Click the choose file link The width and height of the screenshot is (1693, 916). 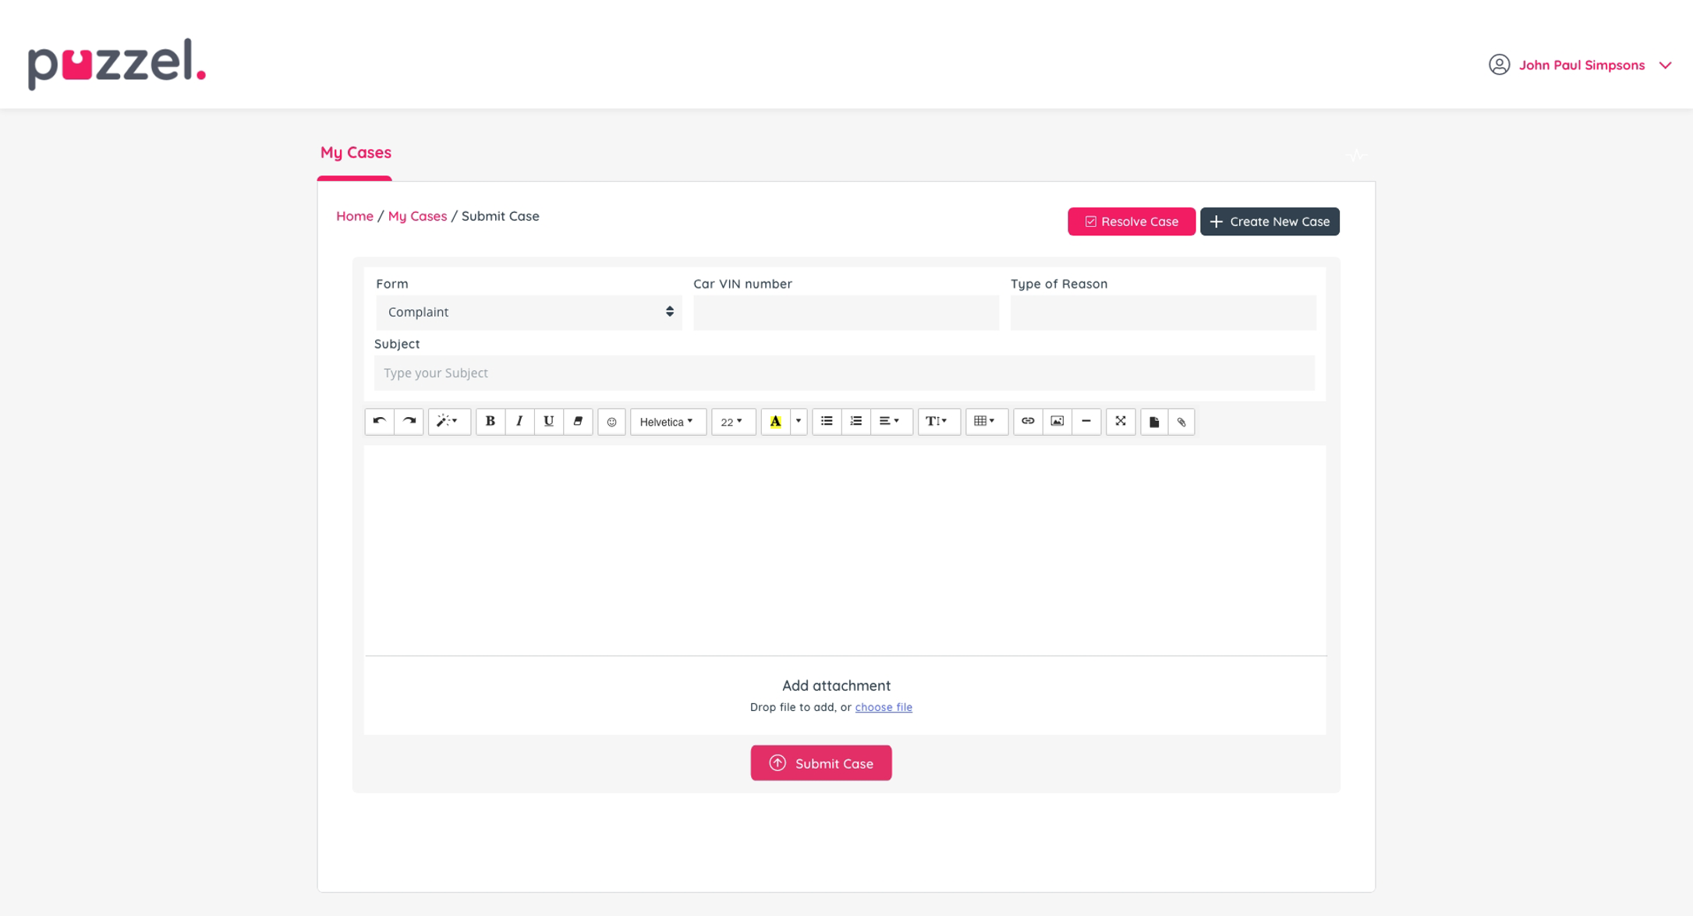click(883, 707)
